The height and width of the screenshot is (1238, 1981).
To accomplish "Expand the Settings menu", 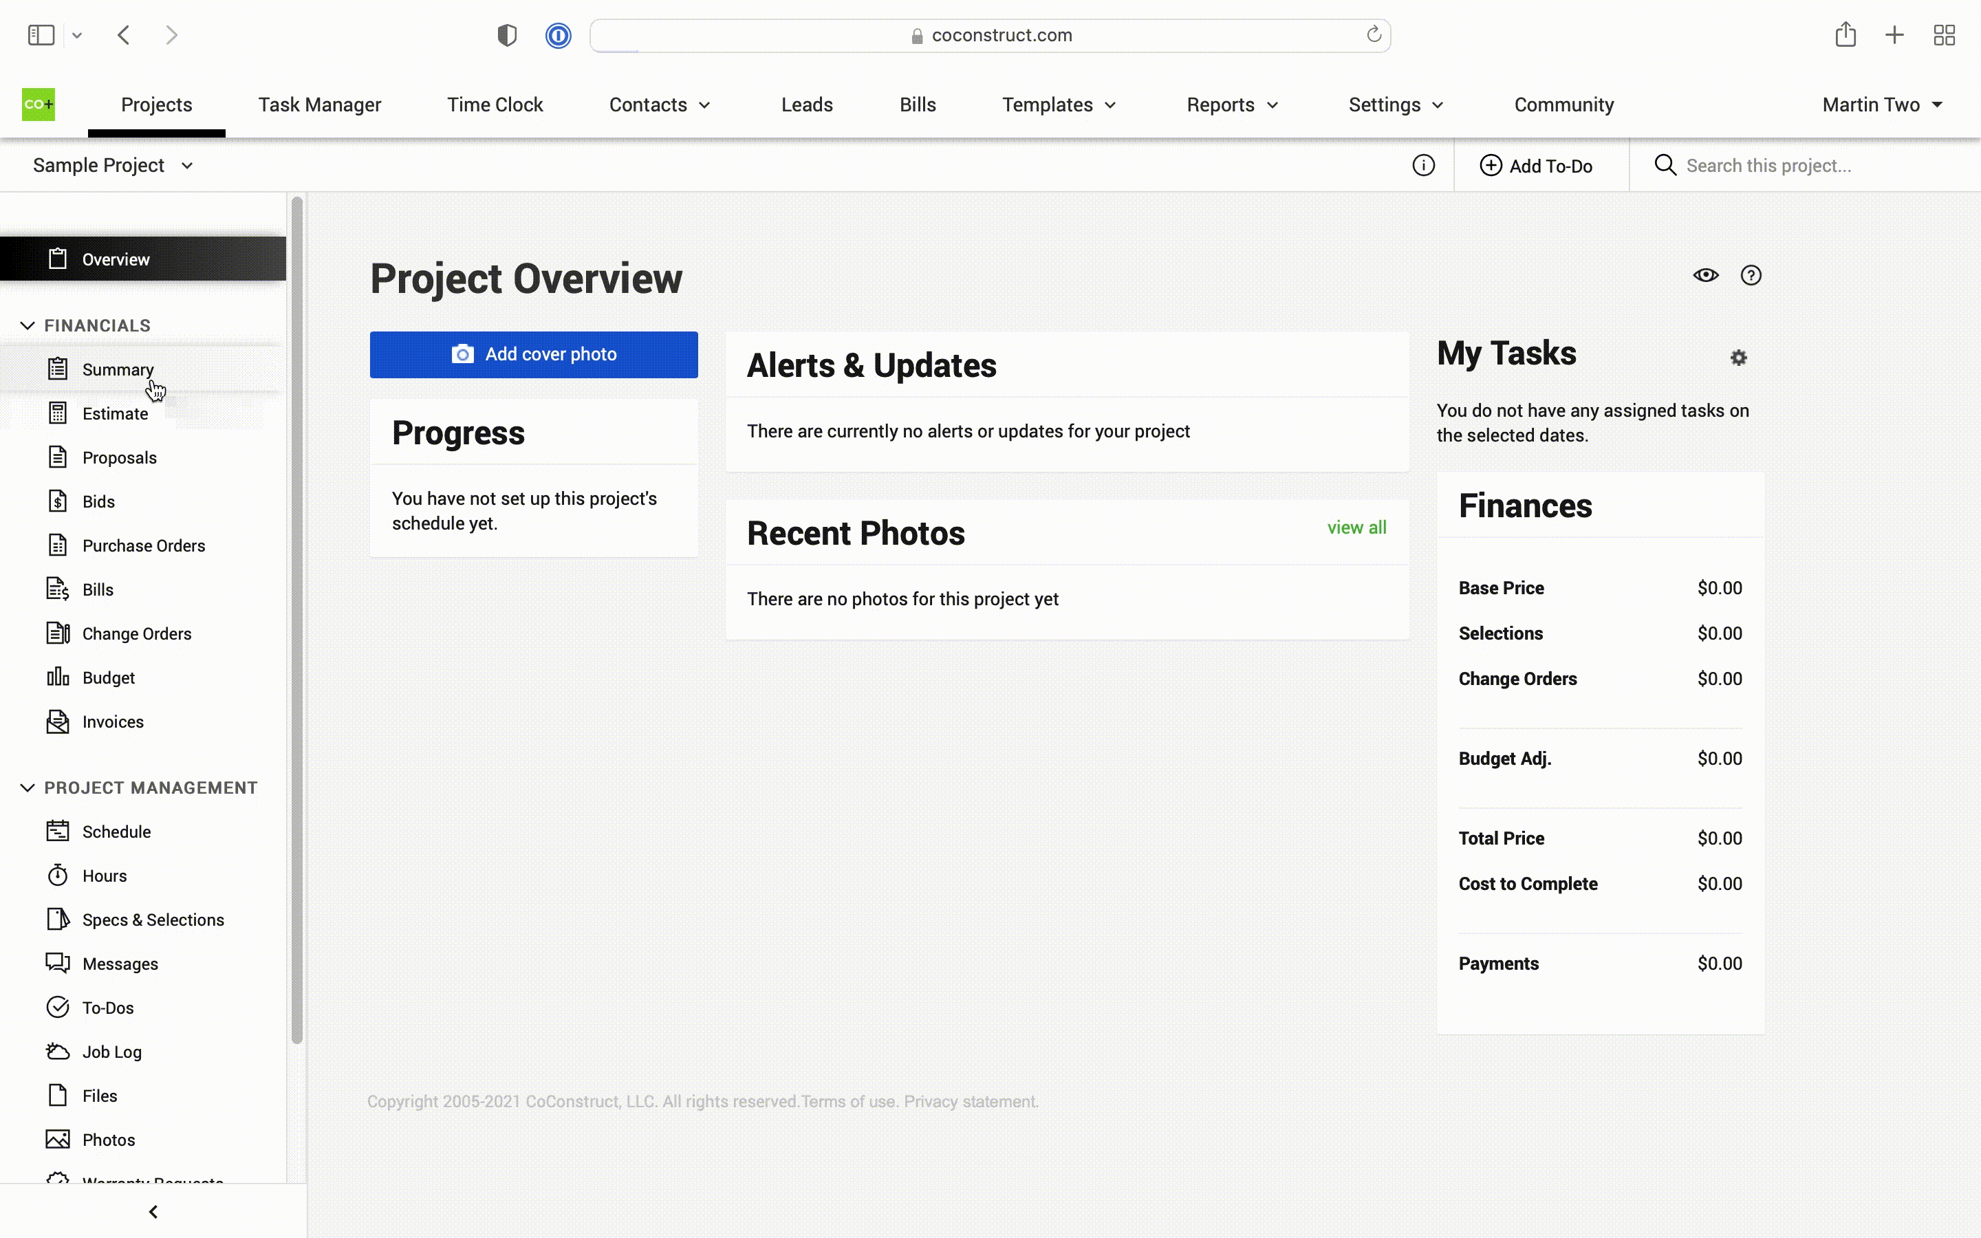I will tap(1396, 105).
